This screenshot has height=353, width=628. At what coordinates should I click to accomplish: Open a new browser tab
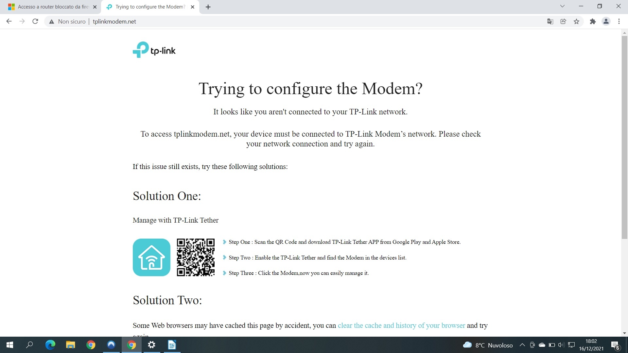tap(208, 7)
